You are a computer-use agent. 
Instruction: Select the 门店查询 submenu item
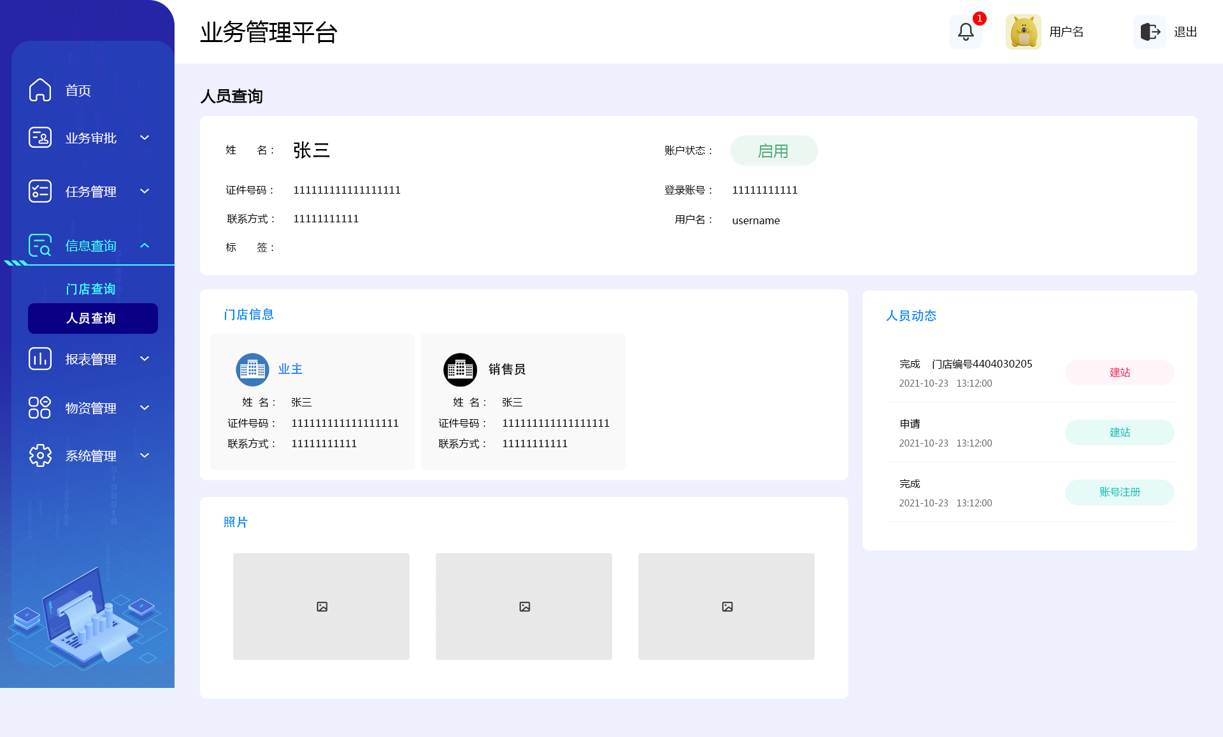click(90, 289)
